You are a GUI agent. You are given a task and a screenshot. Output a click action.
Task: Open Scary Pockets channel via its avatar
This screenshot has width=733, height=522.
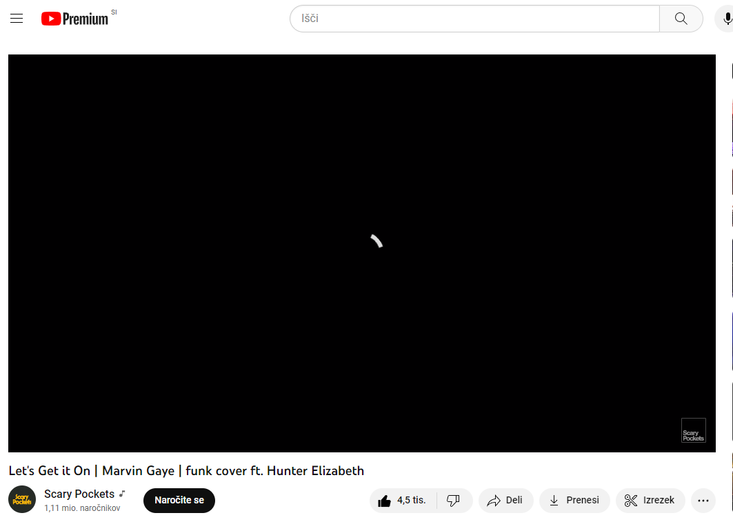[21, 499]
